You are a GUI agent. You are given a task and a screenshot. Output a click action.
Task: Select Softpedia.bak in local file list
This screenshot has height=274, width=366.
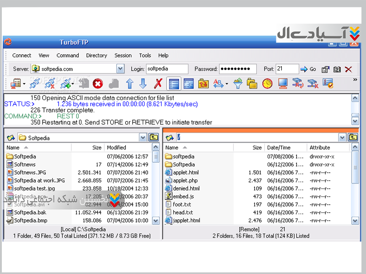30,212
